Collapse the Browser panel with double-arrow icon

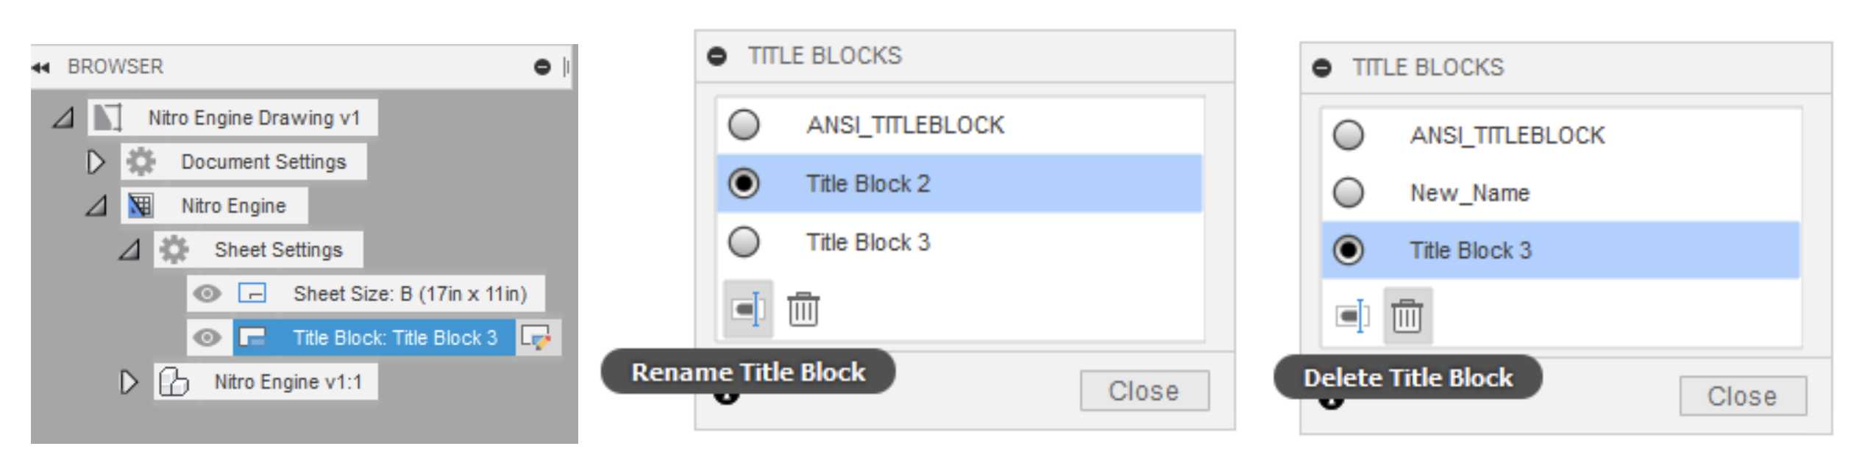(40, 68)
